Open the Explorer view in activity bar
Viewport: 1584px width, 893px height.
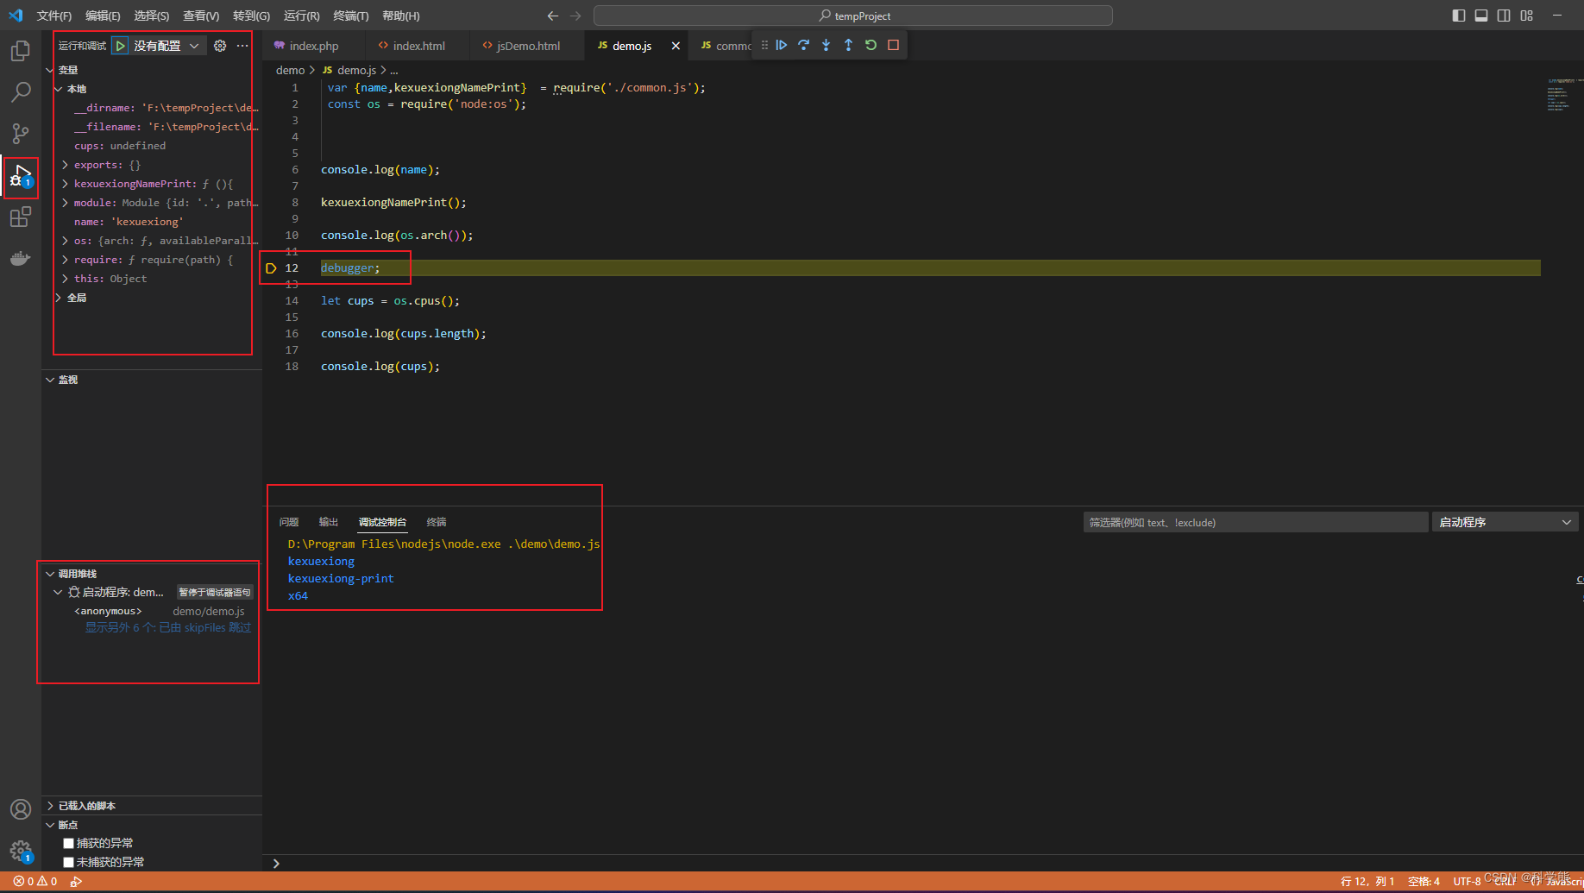point(21,52)
